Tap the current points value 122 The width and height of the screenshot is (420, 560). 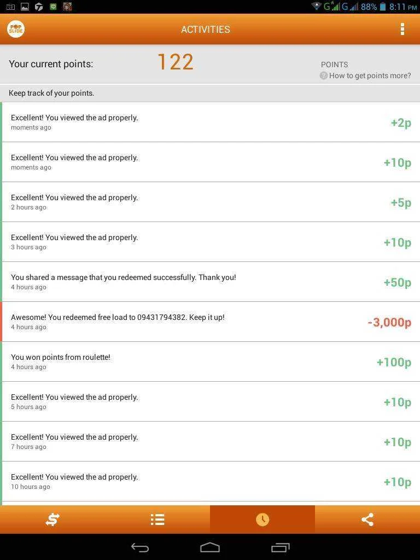(176, 62)
